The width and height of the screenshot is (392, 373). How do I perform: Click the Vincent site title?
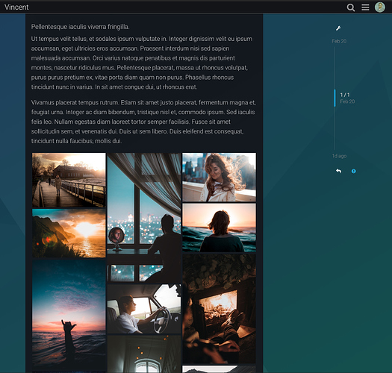pos(16,7)
